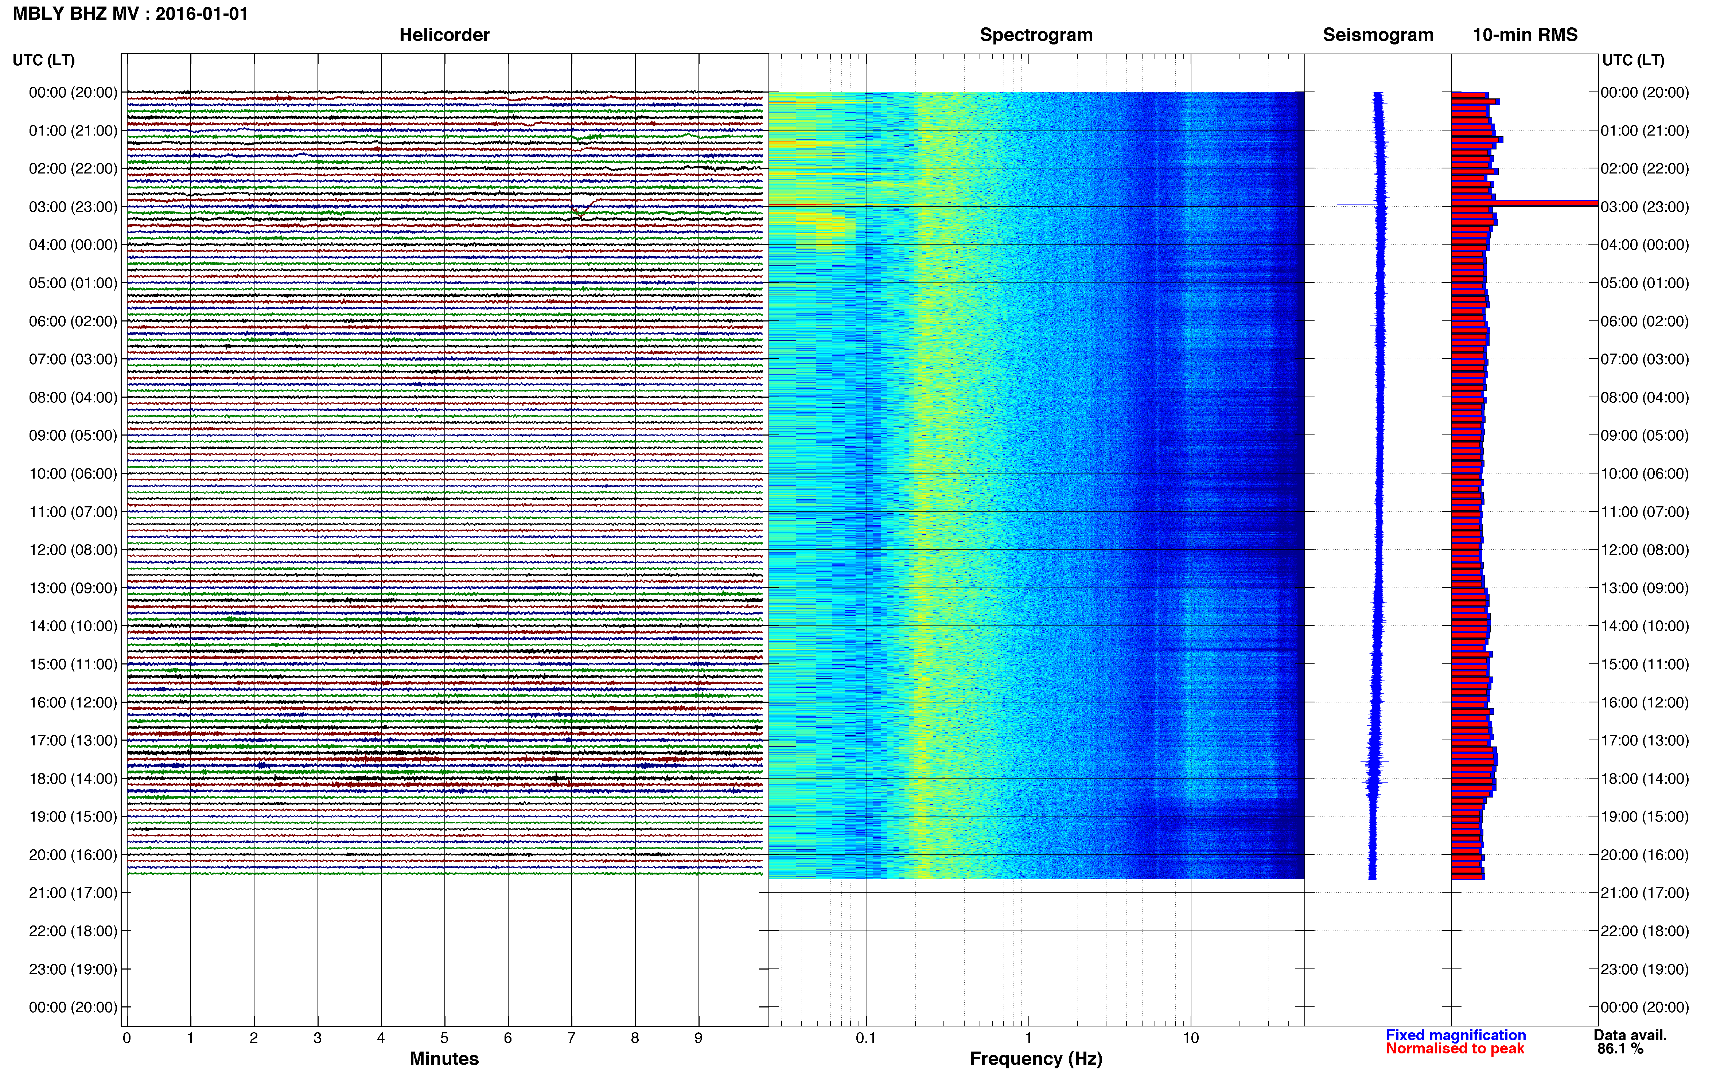Screen dimensions: 1728x1080
Task: Click the "Minutes" axis label under helicorder
Action: pos(444,1058)
